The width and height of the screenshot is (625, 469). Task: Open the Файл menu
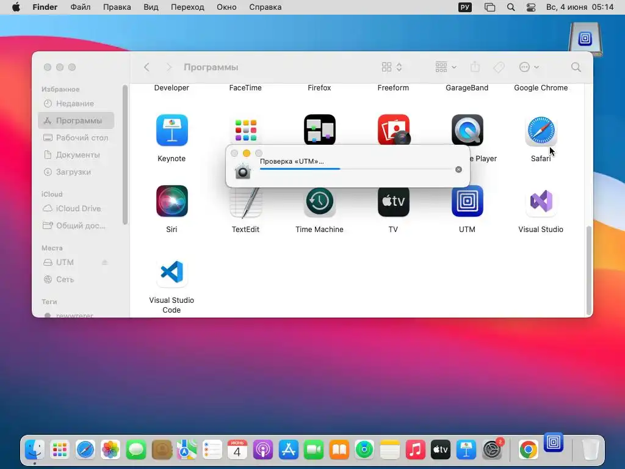[x=81, y=7]
